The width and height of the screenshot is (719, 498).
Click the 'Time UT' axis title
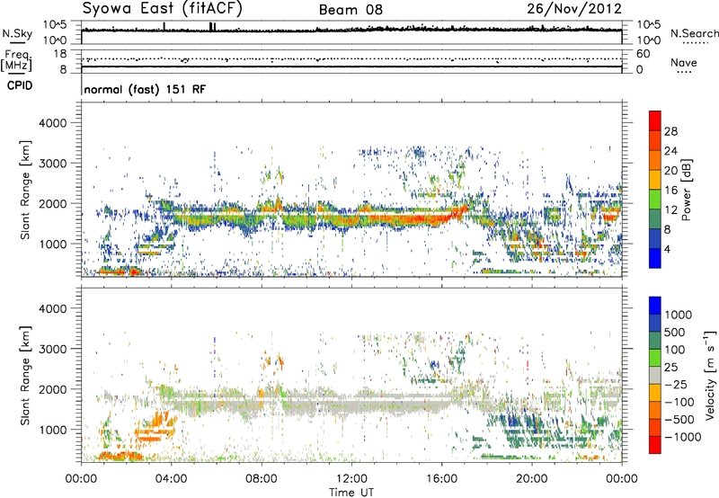[x=351, y=493]
